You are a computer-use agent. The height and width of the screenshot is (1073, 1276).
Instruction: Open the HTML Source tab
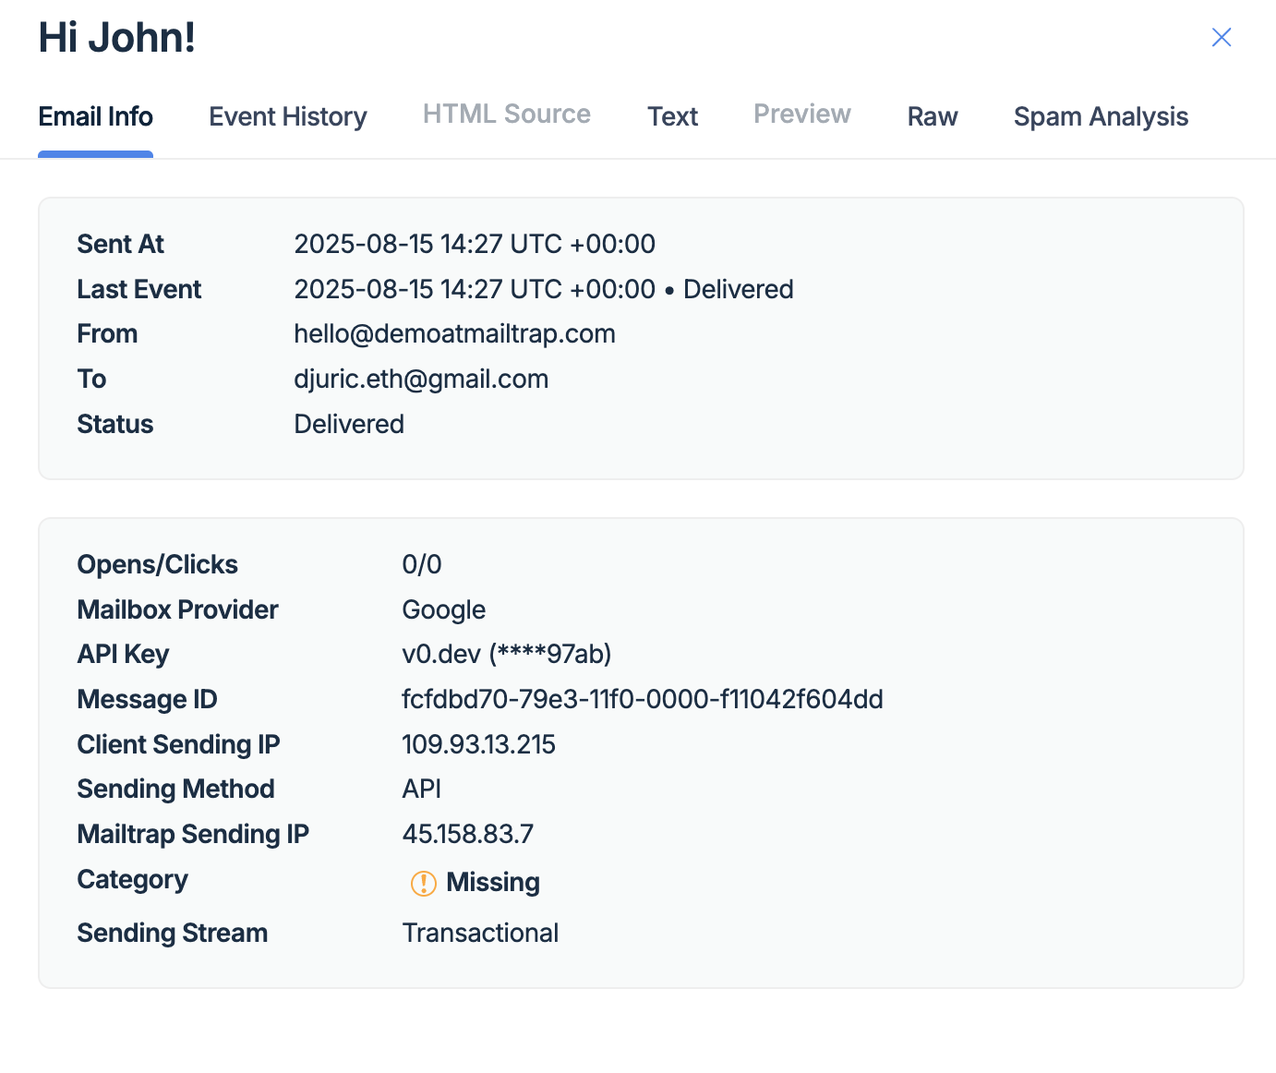(506, 115)
